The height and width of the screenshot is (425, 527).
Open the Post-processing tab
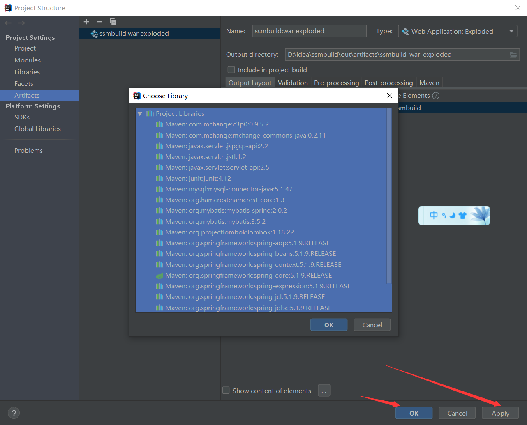[x=388, y=83]
